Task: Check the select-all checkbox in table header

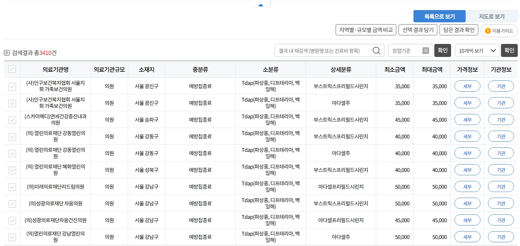Action: (x=12, y=69)
